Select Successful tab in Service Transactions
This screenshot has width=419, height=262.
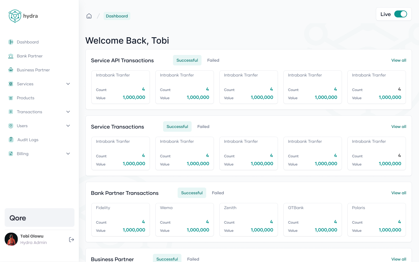(177, 126)
